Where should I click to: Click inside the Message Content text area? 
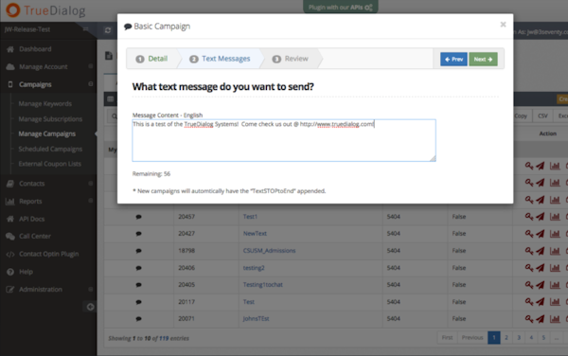(284, 140)
